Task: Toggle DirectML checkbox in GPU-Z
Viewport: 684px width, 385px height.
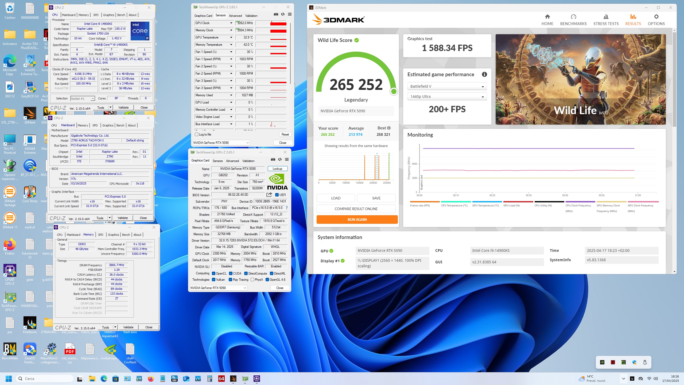Action: point(271,274)
